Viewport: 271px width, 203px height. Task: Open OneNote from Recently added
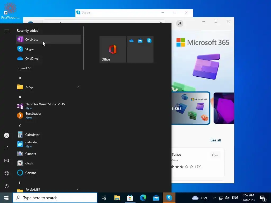click(x=48, y=40)
